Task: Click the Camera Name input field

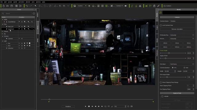Action: 182,21
